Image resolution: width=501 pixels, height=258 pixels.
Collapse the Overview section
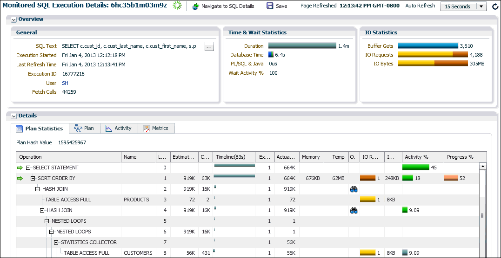[x=13, y=19]
